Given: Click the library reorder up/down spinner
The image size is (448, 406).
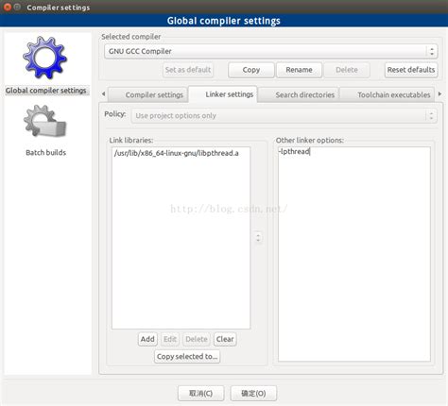Looking at the screenshot, I should click(x=258, y=237).
